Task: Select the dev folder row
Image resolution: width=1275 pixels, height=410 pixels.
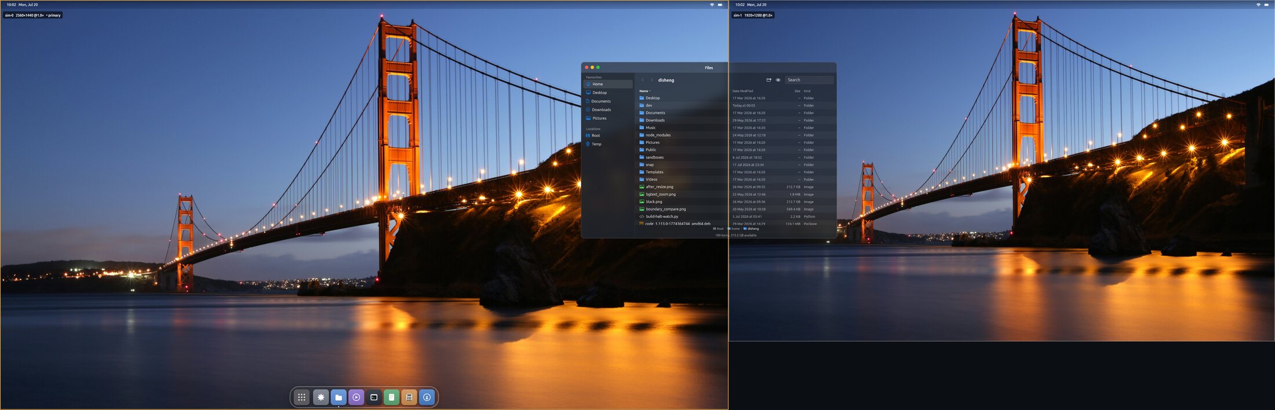Action: point(736,105)
